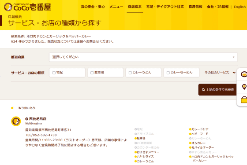Click the 取り扱いあり legend text
247x165 pixels.
tap(27, 108)
